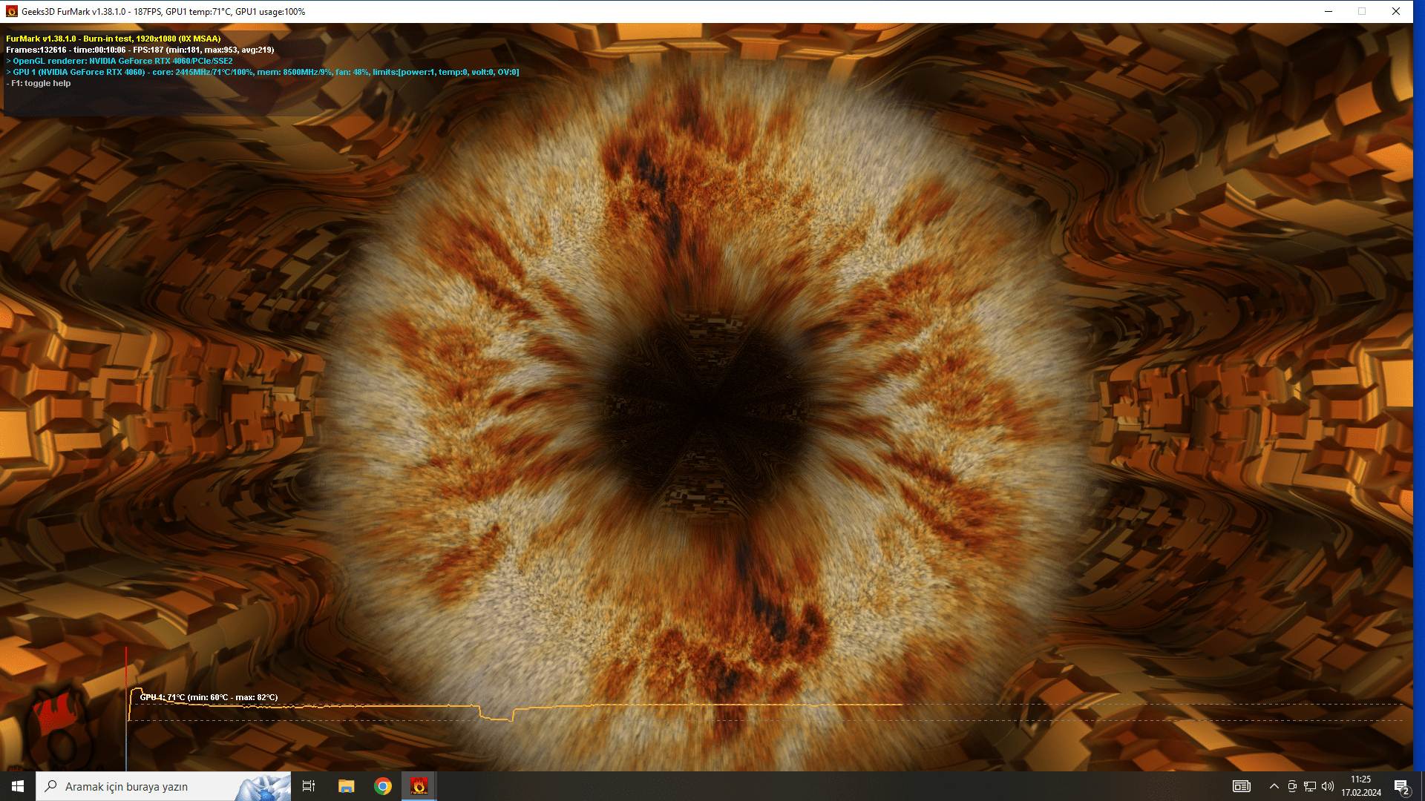This screenshot has height=801, width=1425.
Task: Open the Windows Start menu
Action: 18,786
